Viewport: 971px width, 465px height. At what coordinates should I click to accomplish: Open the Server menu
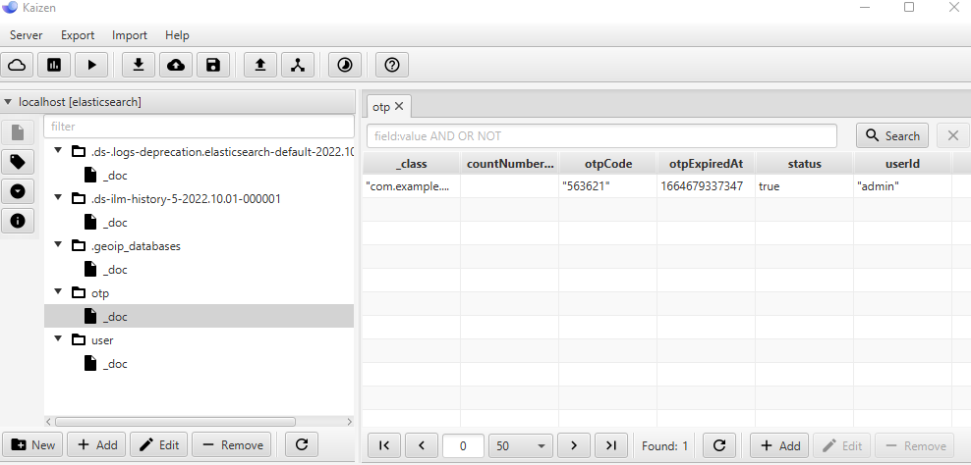26,35
